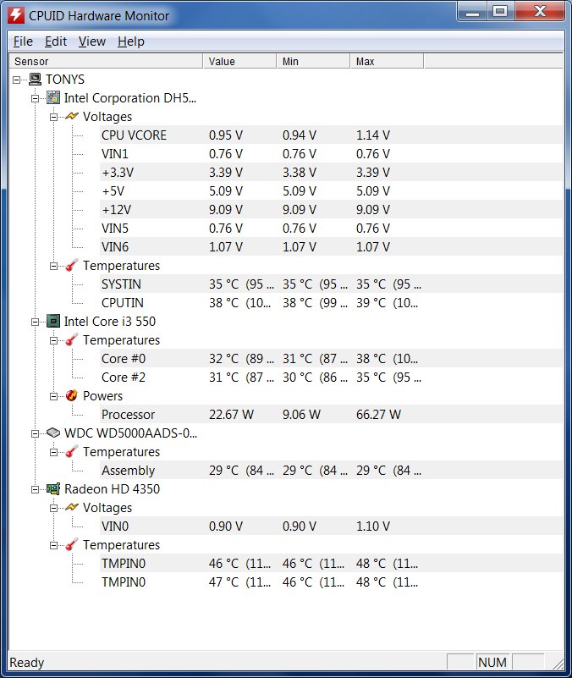The height and width of the screenshot is (678, 572).
Task: Collapse the Intel Core i3 550 node
Action: (35, 322)
